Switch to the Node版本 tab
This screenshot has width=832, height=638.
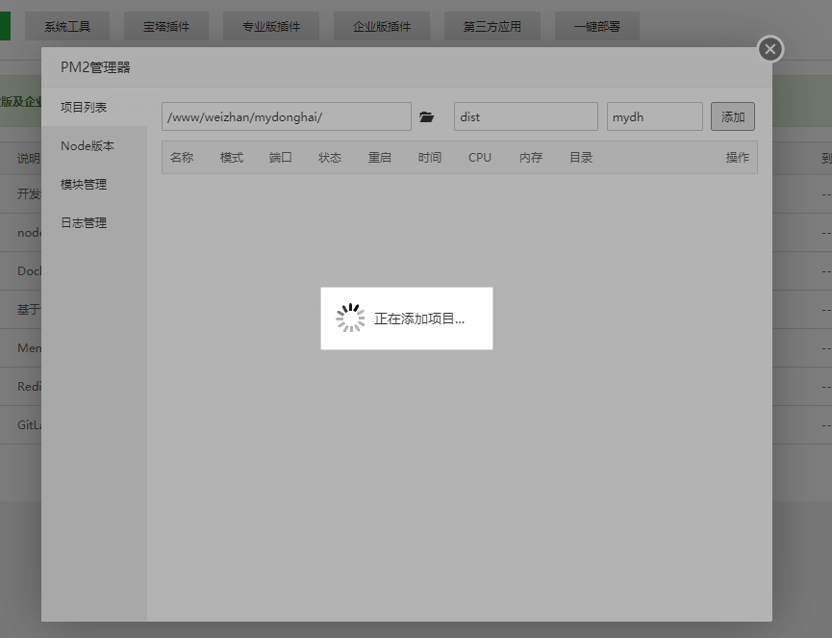point(88,146)
